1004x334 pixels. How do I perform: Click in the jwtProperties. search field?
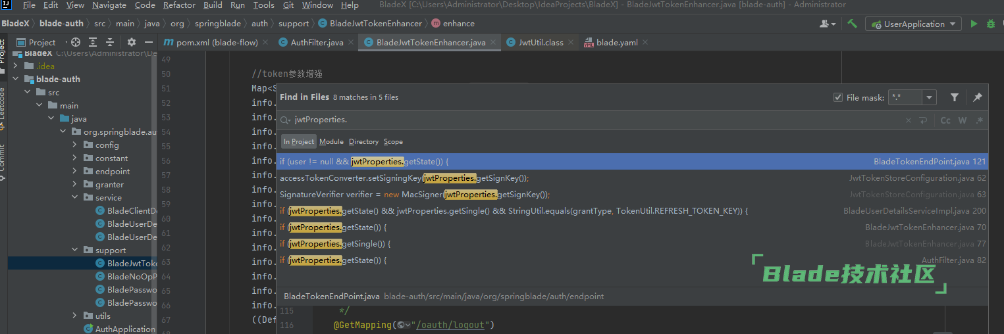[593, 120]
